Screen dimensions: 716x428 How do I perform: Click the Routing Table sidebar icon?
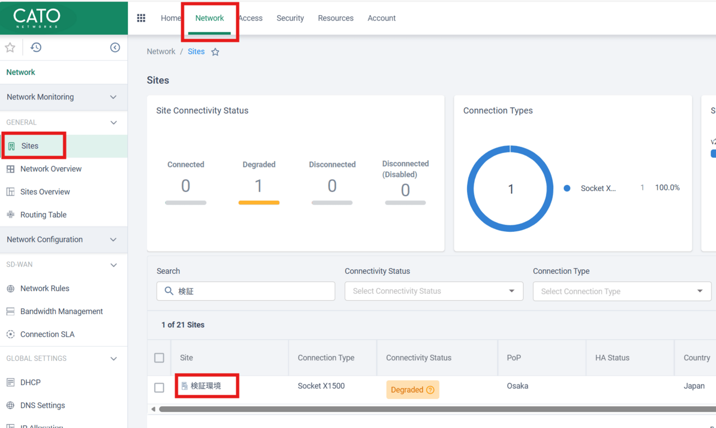coord(11,215)
